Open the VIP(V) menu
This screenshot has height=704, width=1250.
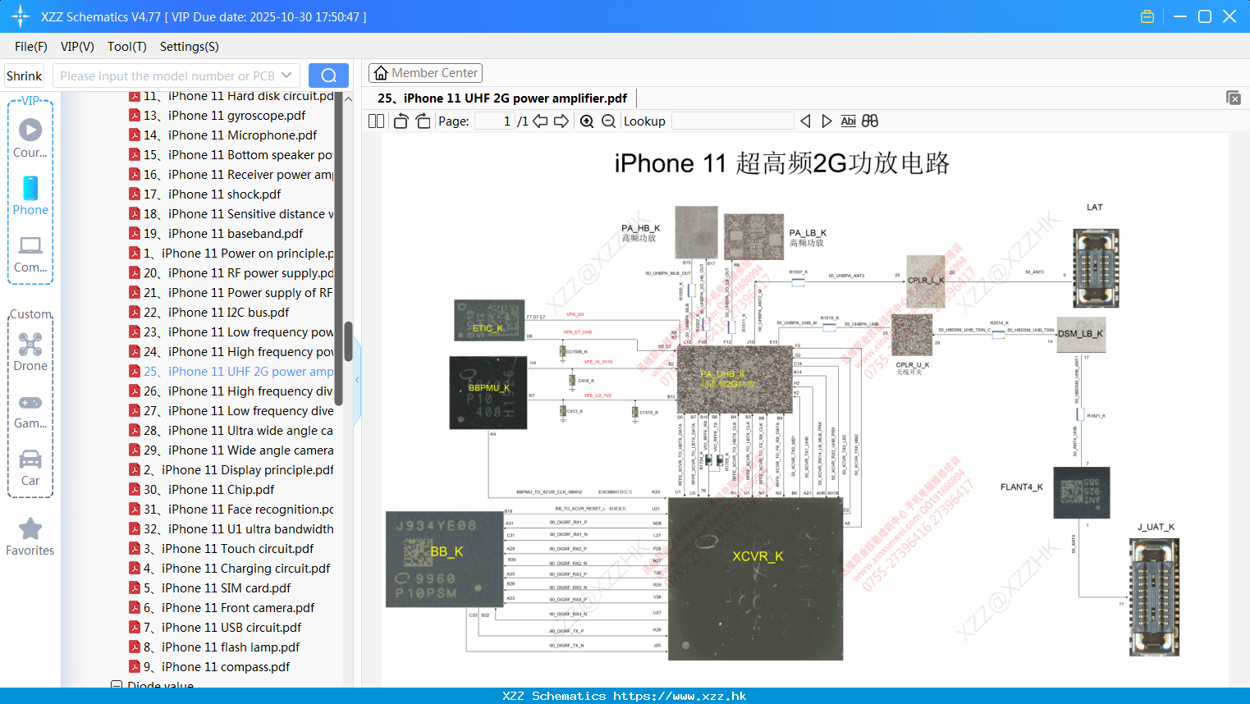tap(77, 47)
